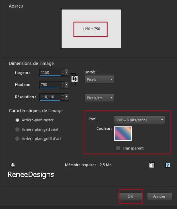Enable the Transparent checkbox
The height and width of the screenshot is (209, 177).
coord(118,148)
